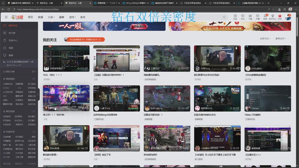The height and width of the screenshot is (168, 299).
Task: Open the 最常访问 sort dropdown
Action: point(281,38)
